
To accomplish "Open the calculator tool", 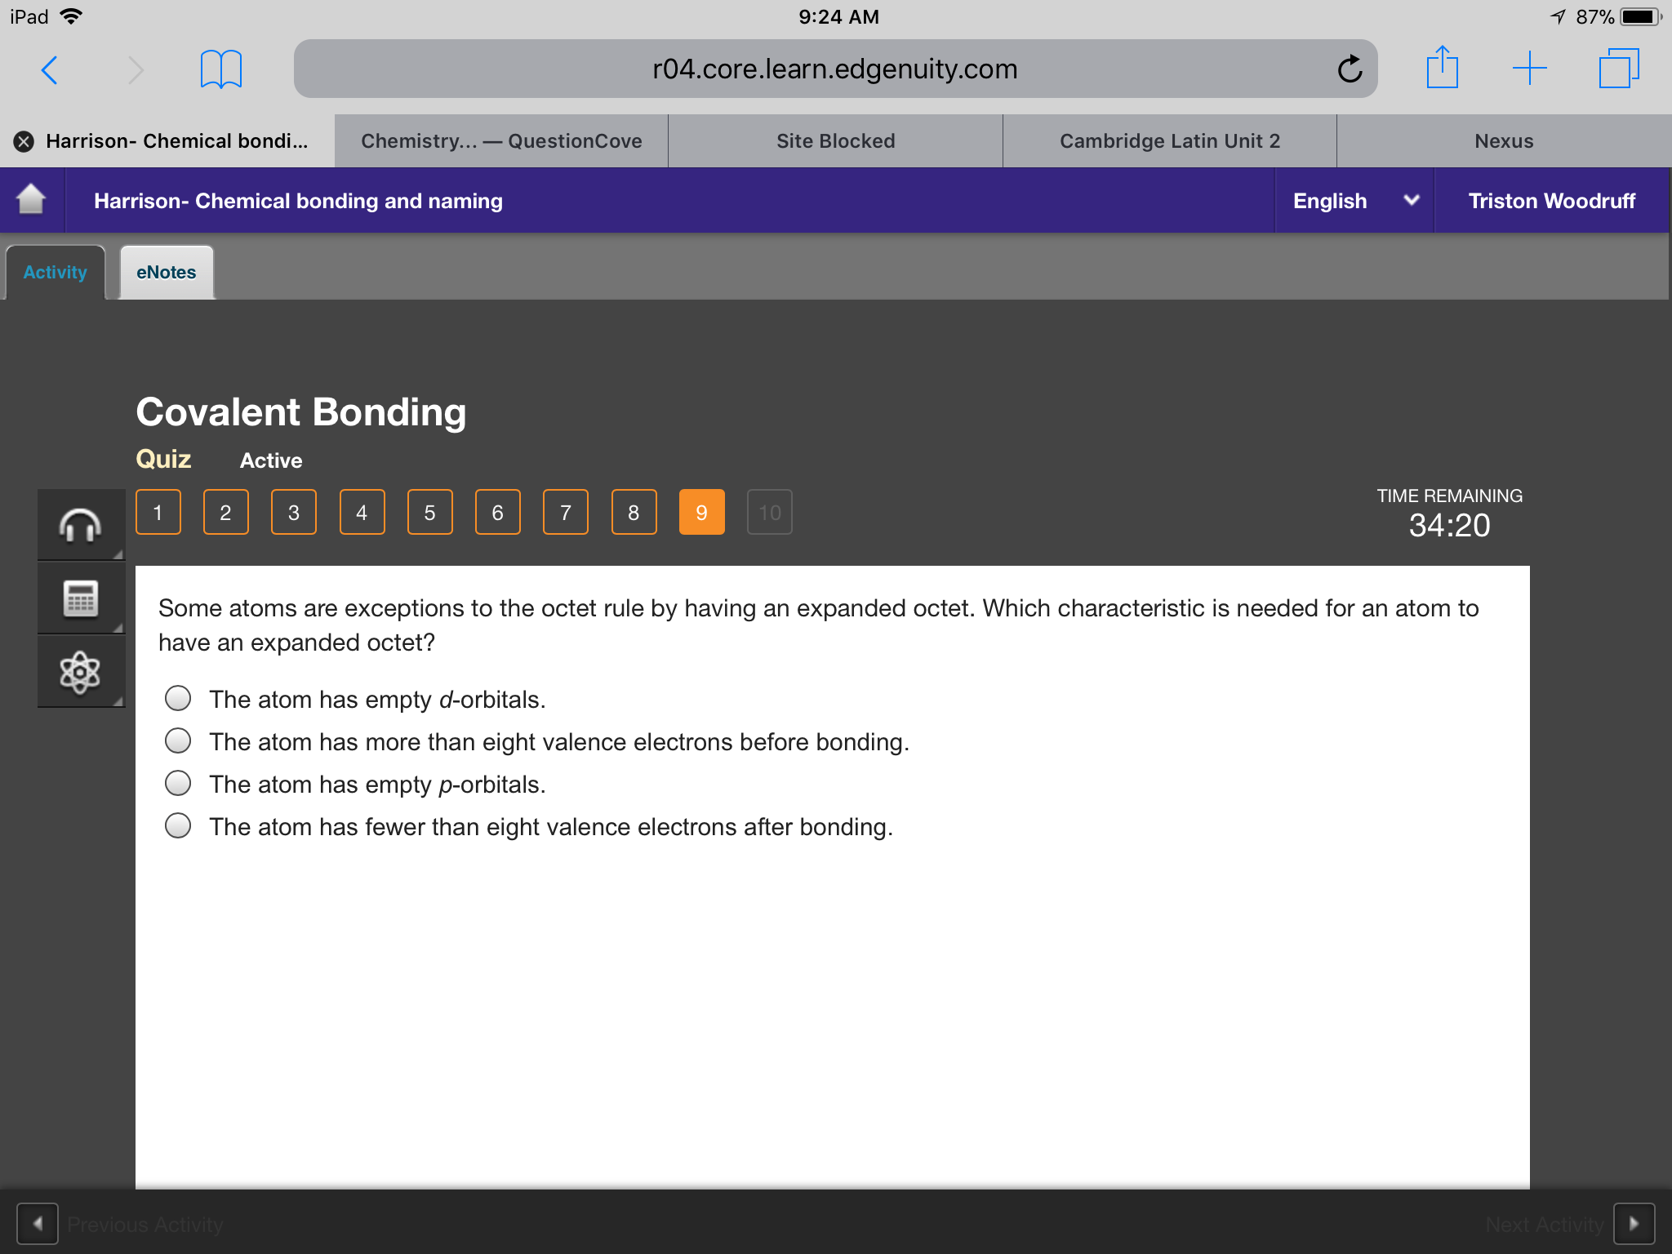I will click(x=81, y=598).
